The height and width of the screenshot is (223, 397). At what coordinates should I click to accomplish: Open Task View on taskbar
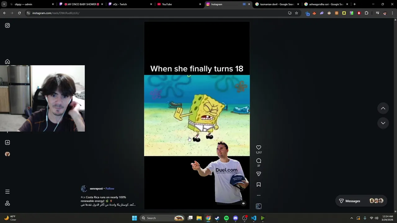click(x=190, y=218)
